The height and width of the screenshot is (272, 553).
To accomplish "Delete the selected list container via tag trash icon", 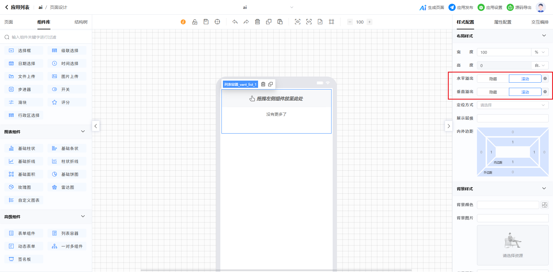I will point(263,84).
